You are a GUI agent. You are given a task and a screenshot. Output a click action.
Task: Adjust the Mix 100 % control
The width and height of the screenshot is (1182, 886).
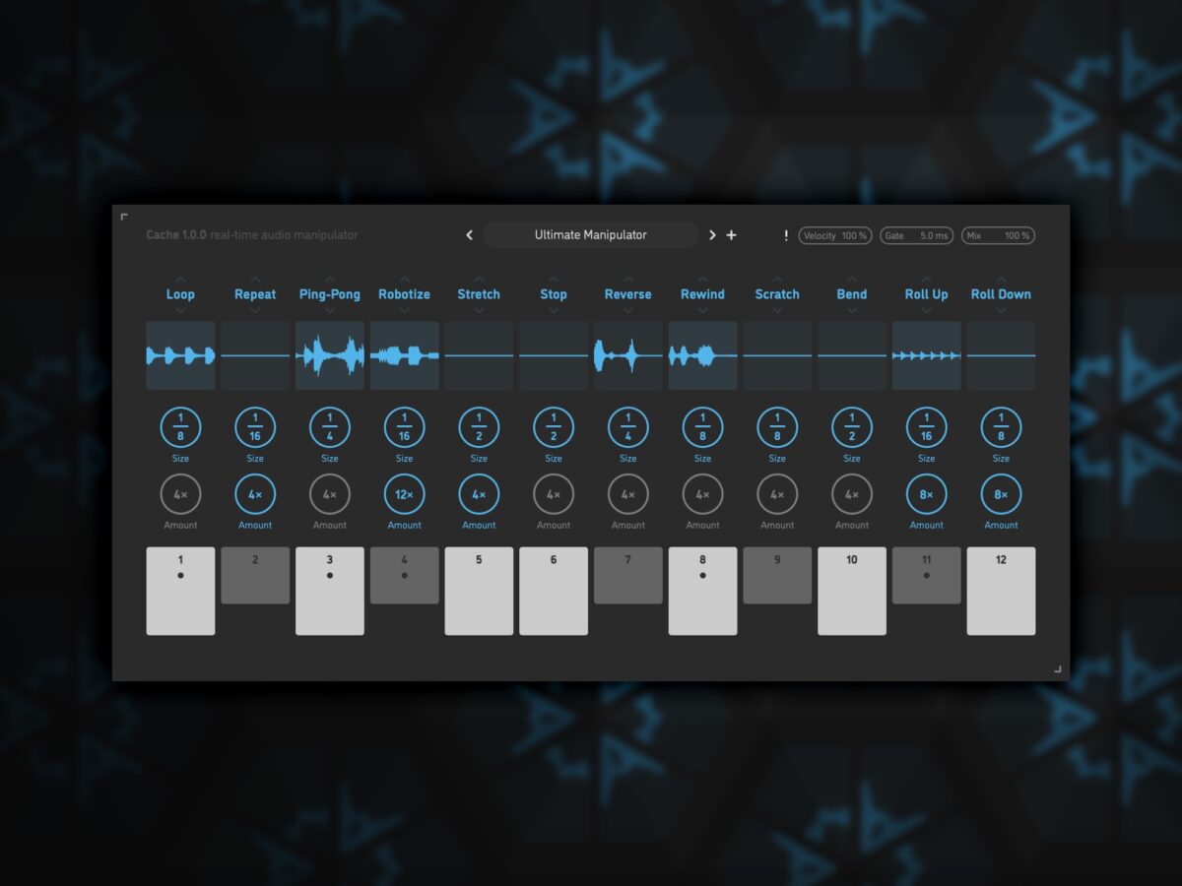tap(998, 236)
